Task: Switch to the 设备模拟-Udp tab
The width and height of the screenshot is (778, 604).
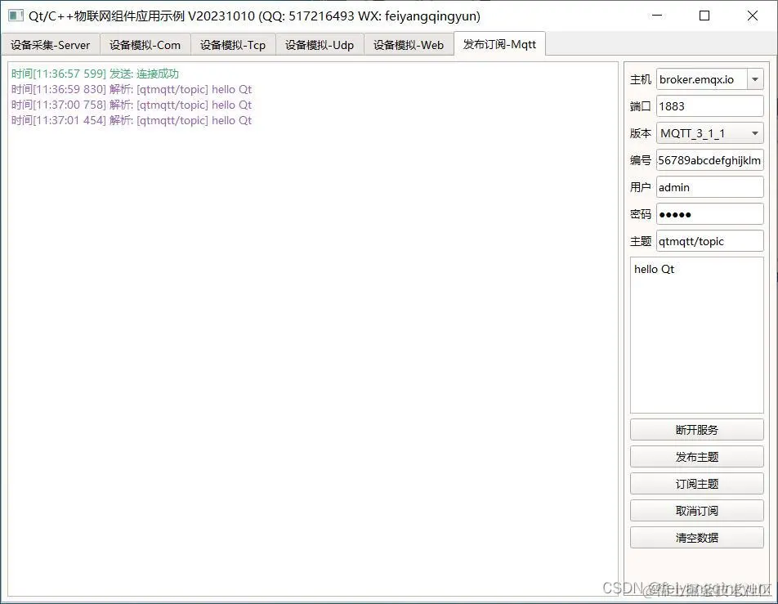Action: pyautogui.click(x=320, y=45)
